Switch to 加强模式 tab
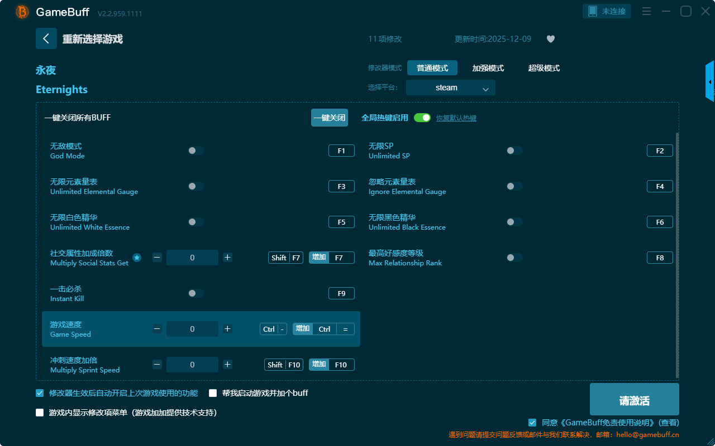The width and height of the screenshot is (715, 446). pyautogui.click(x=488, y=68)
